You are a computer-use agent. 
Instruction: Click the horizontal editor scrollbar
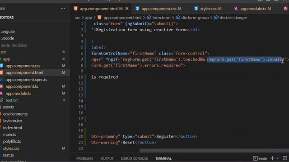click(214, 151)
